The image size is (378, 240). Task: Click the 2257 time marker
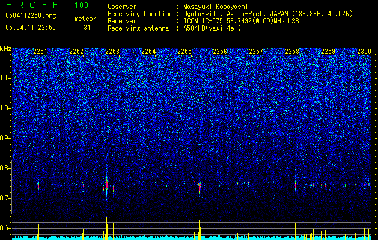(x=256, y=52)
